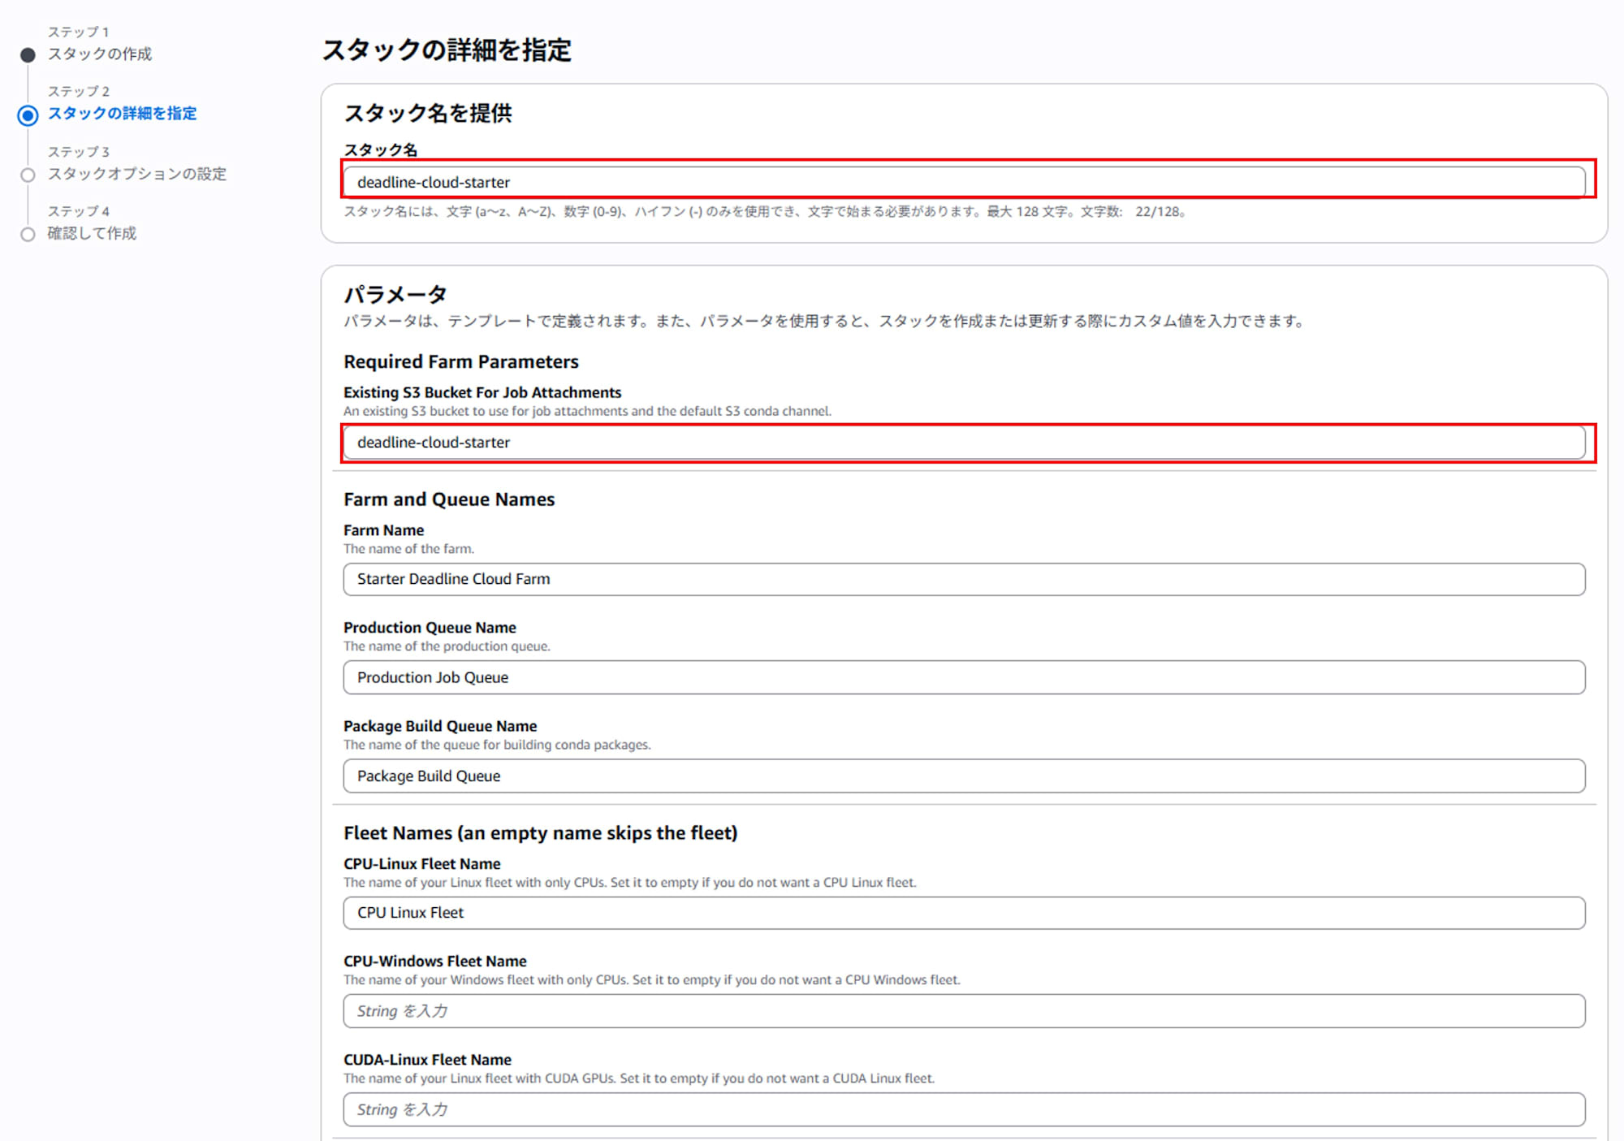Click the CUDA-Linux Fleet Name field
Viewport: 1624px width, 1141px height.
pos(964,1109)
